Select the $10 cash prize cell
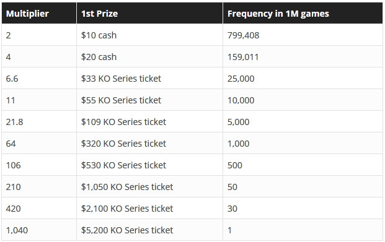 (150, 35)
